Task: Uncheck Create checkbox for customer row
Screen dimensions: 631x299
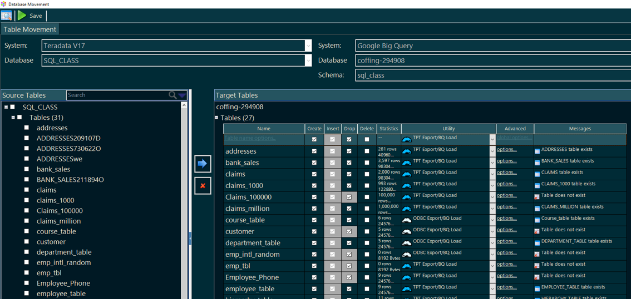Action: (314, 231)
